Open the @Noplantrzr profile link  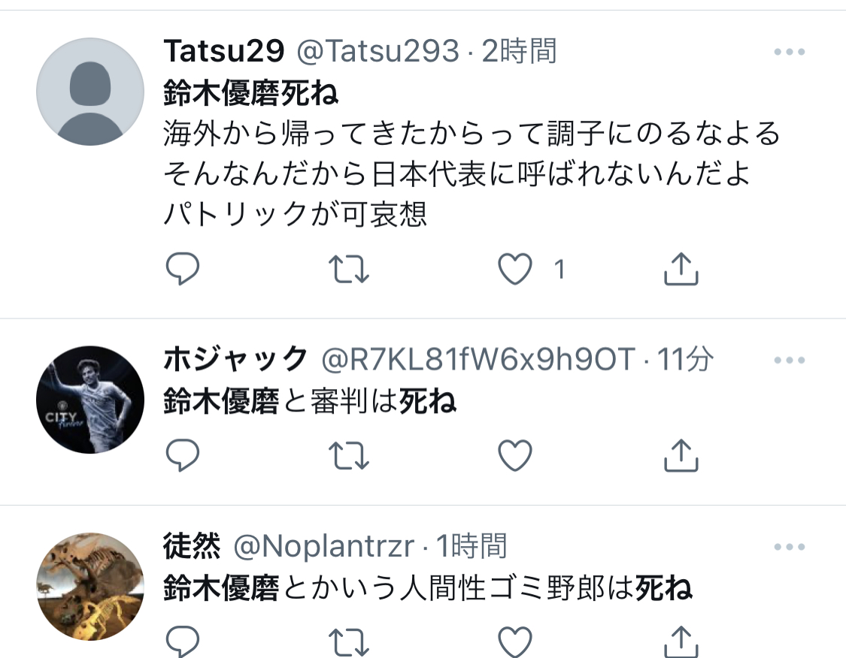323,546
